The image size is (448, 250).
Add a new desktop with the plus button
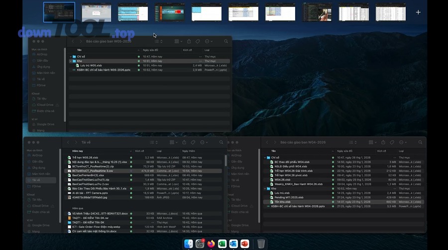[x=418, y=12]
